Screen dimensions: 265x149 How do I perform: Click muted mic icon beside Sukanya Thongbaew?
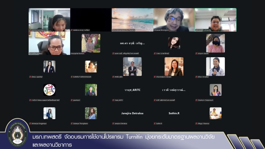[x=72, y=124]
